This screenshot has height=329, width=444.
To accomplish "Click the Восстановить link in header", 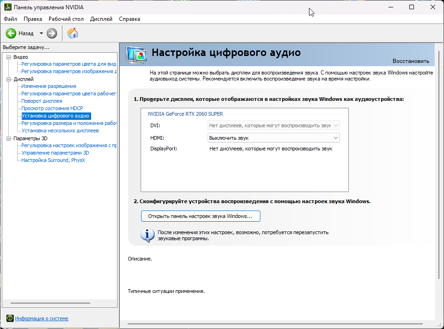I will (411, 61).
